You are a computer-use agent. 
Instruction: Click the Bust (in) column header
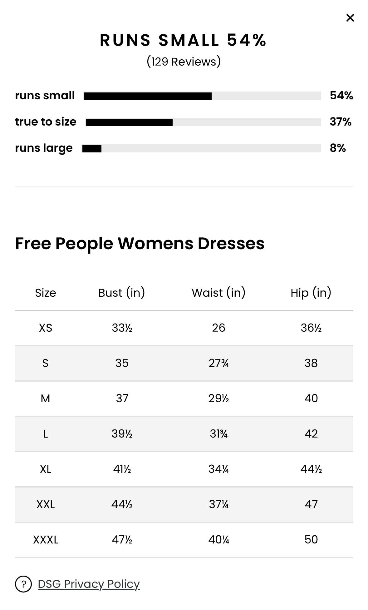[122, 293]
